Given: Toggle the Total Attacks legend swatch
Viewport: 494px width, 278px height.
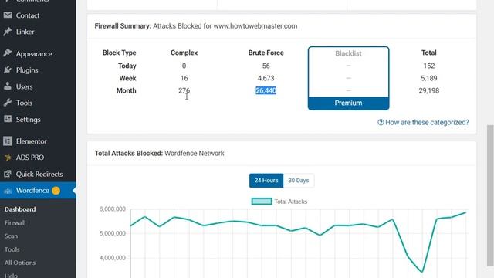Looking at the screenshot, I should pos(262,201).
